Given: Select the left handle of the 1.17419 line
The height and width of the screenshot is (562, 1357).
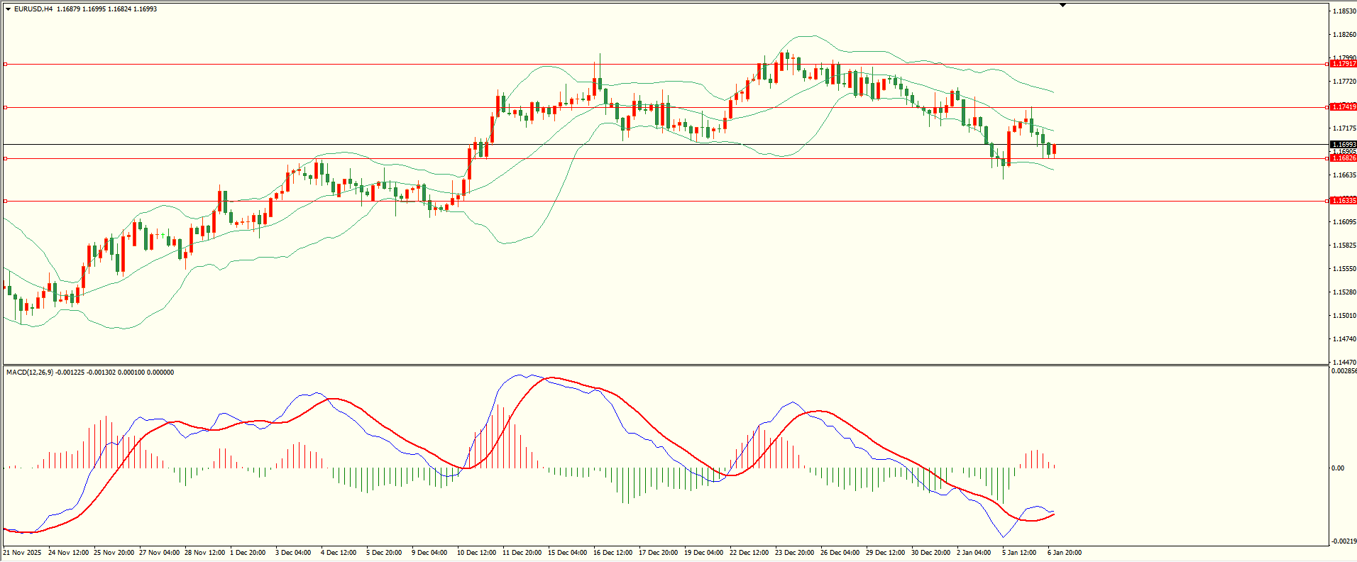Looking at the screenshot, I should [x=6, y=108].
